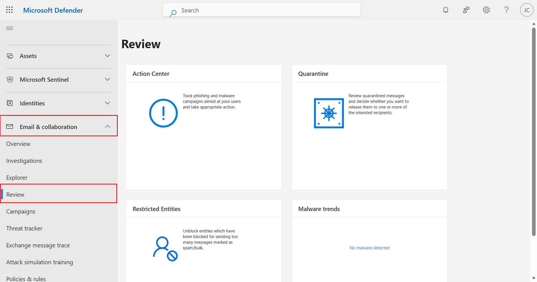The image size is (537, 282).
Task: Open the Quarantine card title
Action: 313,74
